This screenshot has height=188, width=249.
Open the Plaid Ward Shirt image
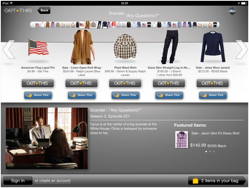click(125, 47)
